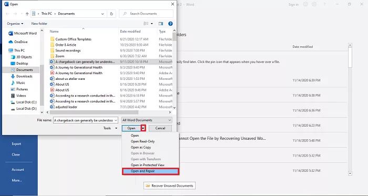Go up one folder with Up arrow

(x=27, y=14)
